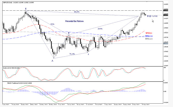Select the "76.4%" retracement label
The width and height of the screenshot is (173, 107).
point(72,54)
